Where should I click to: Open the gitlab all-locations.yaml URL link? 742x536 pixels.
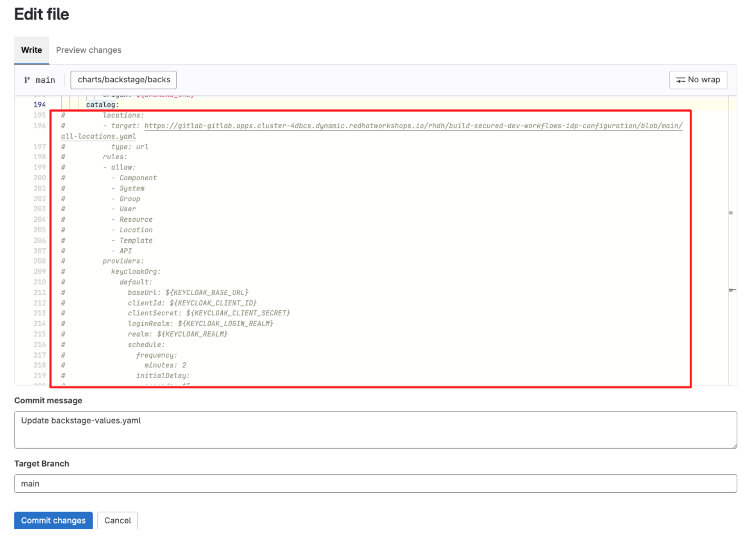[413, 126]
